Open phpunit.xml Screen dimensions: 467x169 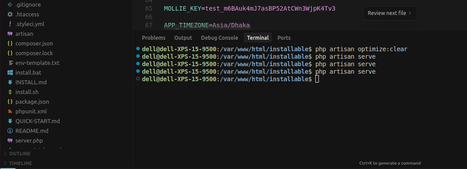click(31, 111)
